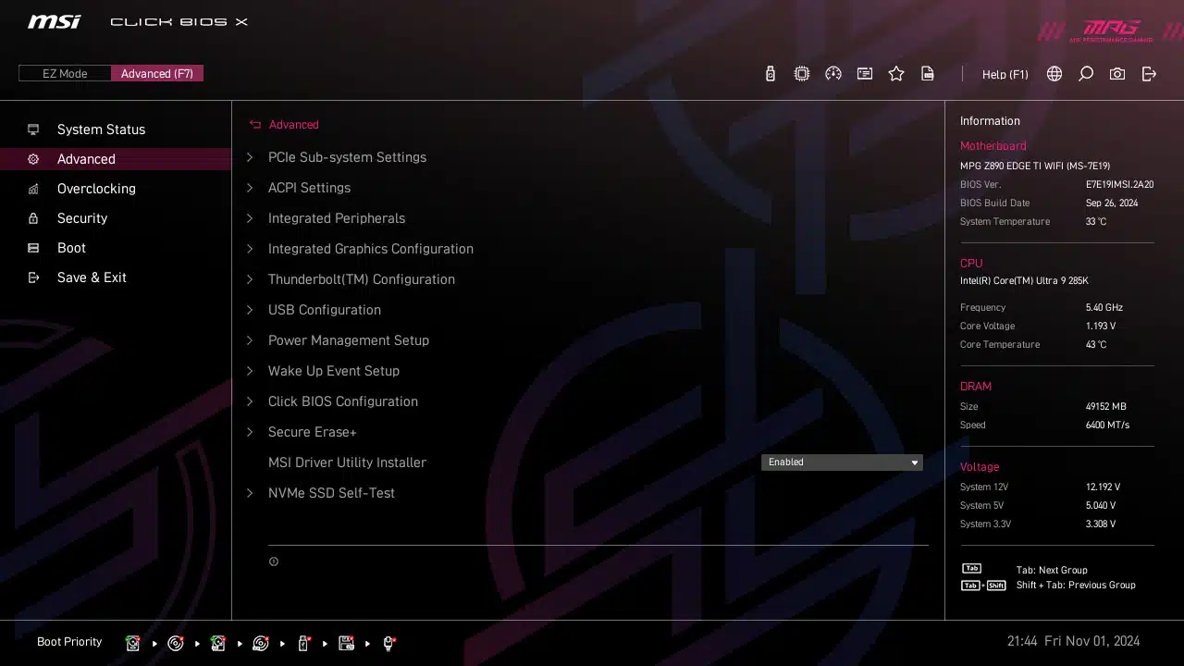The width and height of the screenshot is (1184, 666).
Task: Change language via the globe icon
Action: pyautogui.click(x=1054, y=74)
